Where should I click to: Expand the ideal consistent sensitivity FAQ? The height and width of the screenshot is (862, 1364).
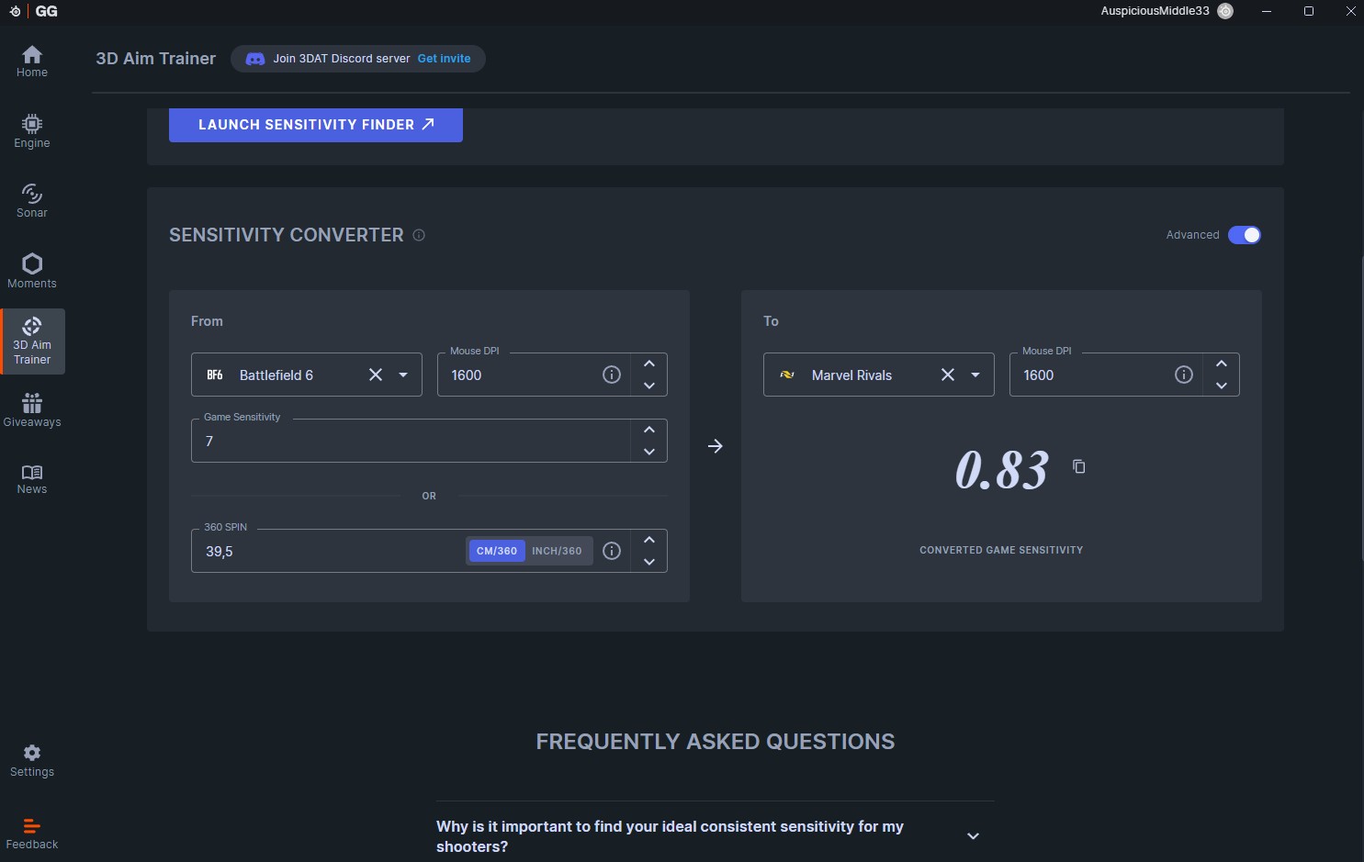point(973,836)
